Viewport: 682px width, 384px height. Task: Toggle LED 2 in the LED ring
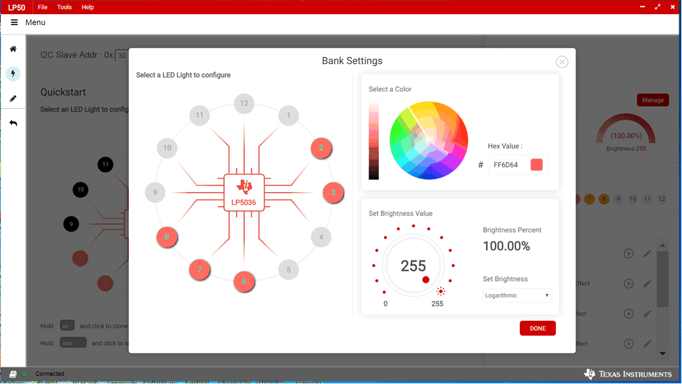pyautogui.click(x=321, y=148)
